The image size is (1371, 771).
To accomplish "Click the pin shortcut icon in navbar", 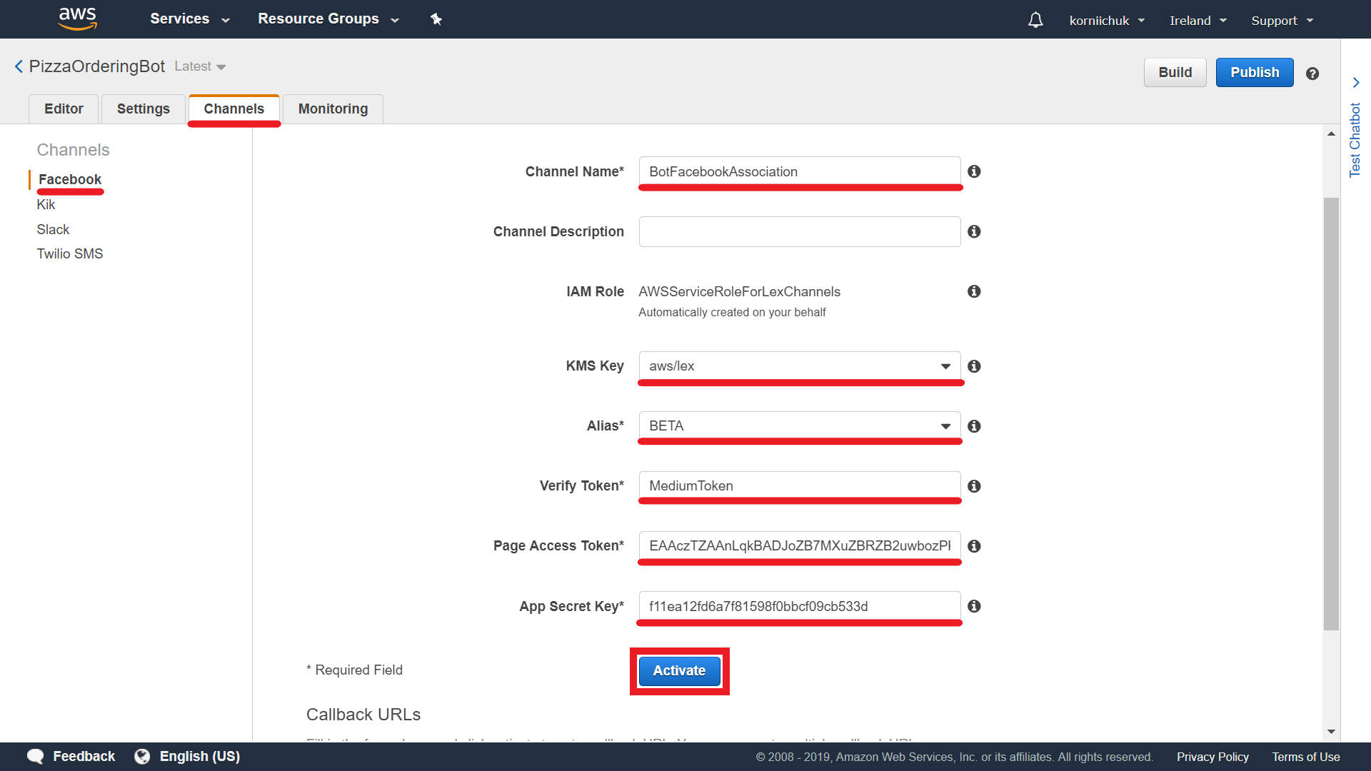I will 436,19.
